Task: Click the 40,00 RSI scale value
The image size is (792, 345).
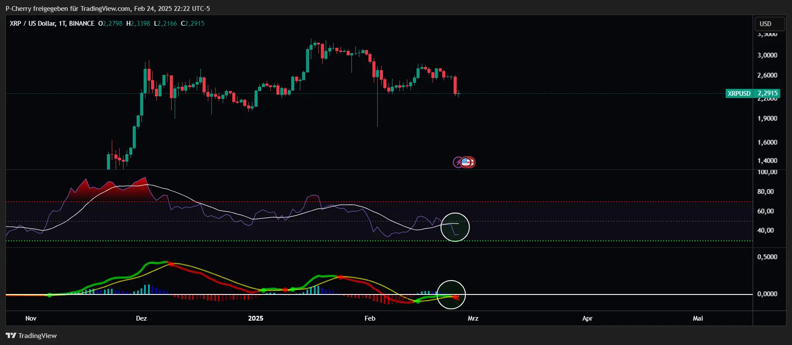Action: [765, 230]
